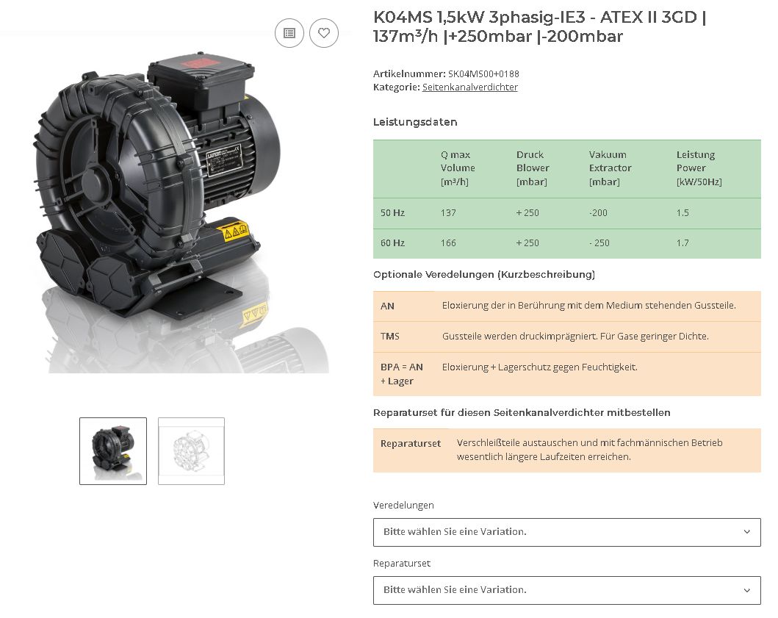Click the BPA = AN + Lager row

[x=566, y=374]
